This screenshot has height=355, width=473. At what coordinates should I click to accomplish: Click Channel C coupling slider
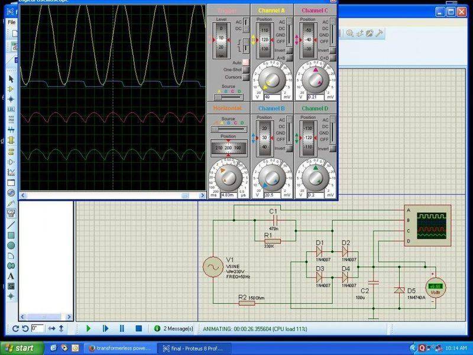[x=332, y=32]
